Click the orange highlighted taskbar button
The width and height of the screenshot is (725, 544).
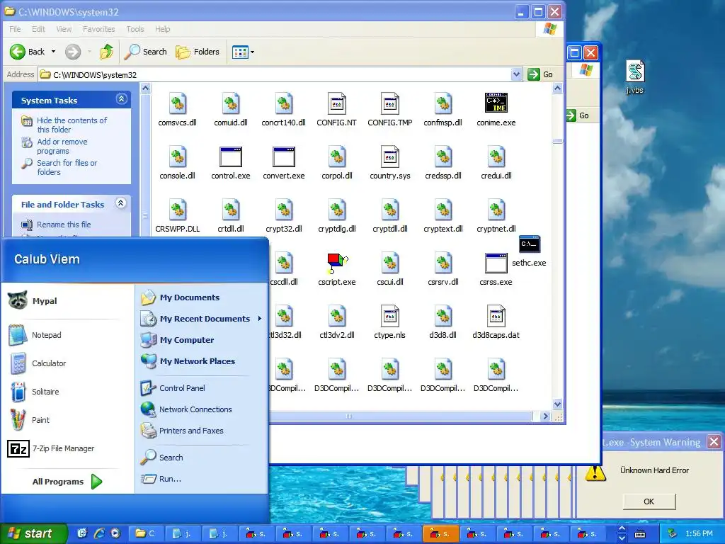(x=441, y=534)
